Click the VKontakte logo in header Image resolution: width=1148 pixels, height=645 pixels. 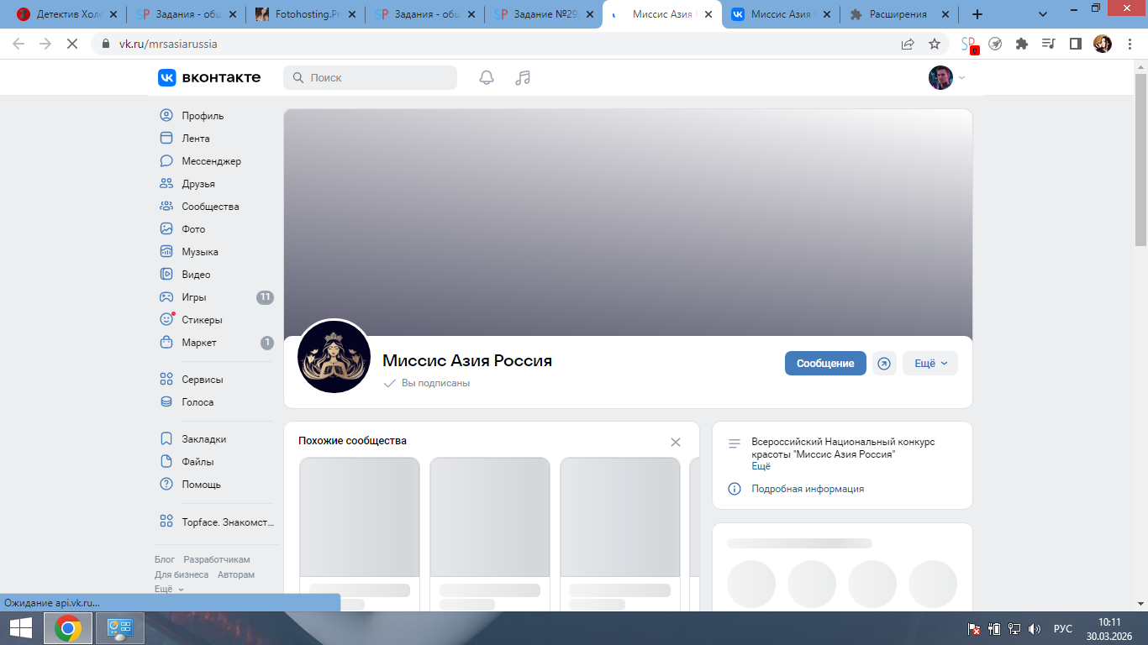209,77
